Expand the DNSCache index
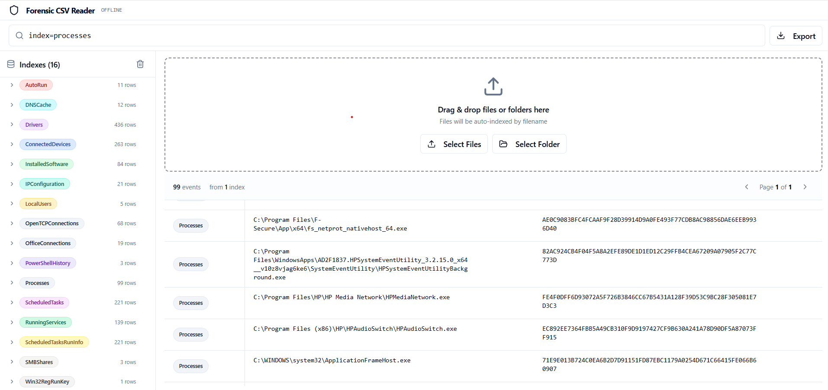The width and height of the screenshot is (828, 390). (x=11, y=105)
